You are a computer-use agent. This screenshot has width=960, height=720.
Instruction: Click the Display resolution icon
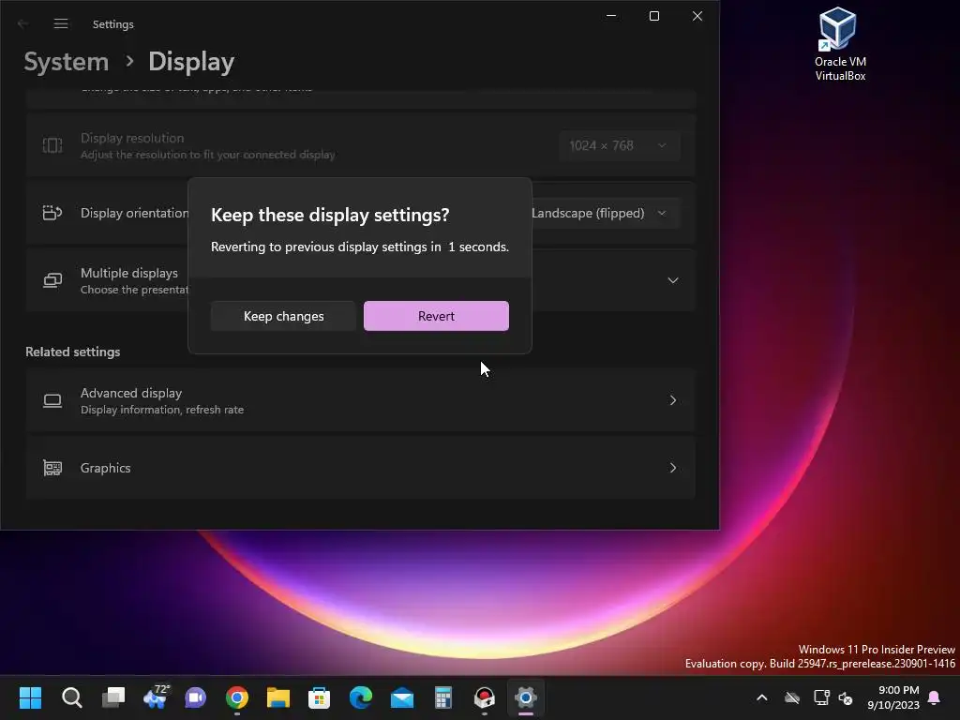[52, 145]
